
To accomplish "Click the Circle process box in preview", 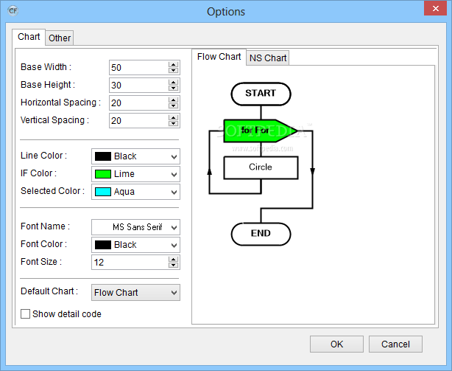I will [261, 167].
